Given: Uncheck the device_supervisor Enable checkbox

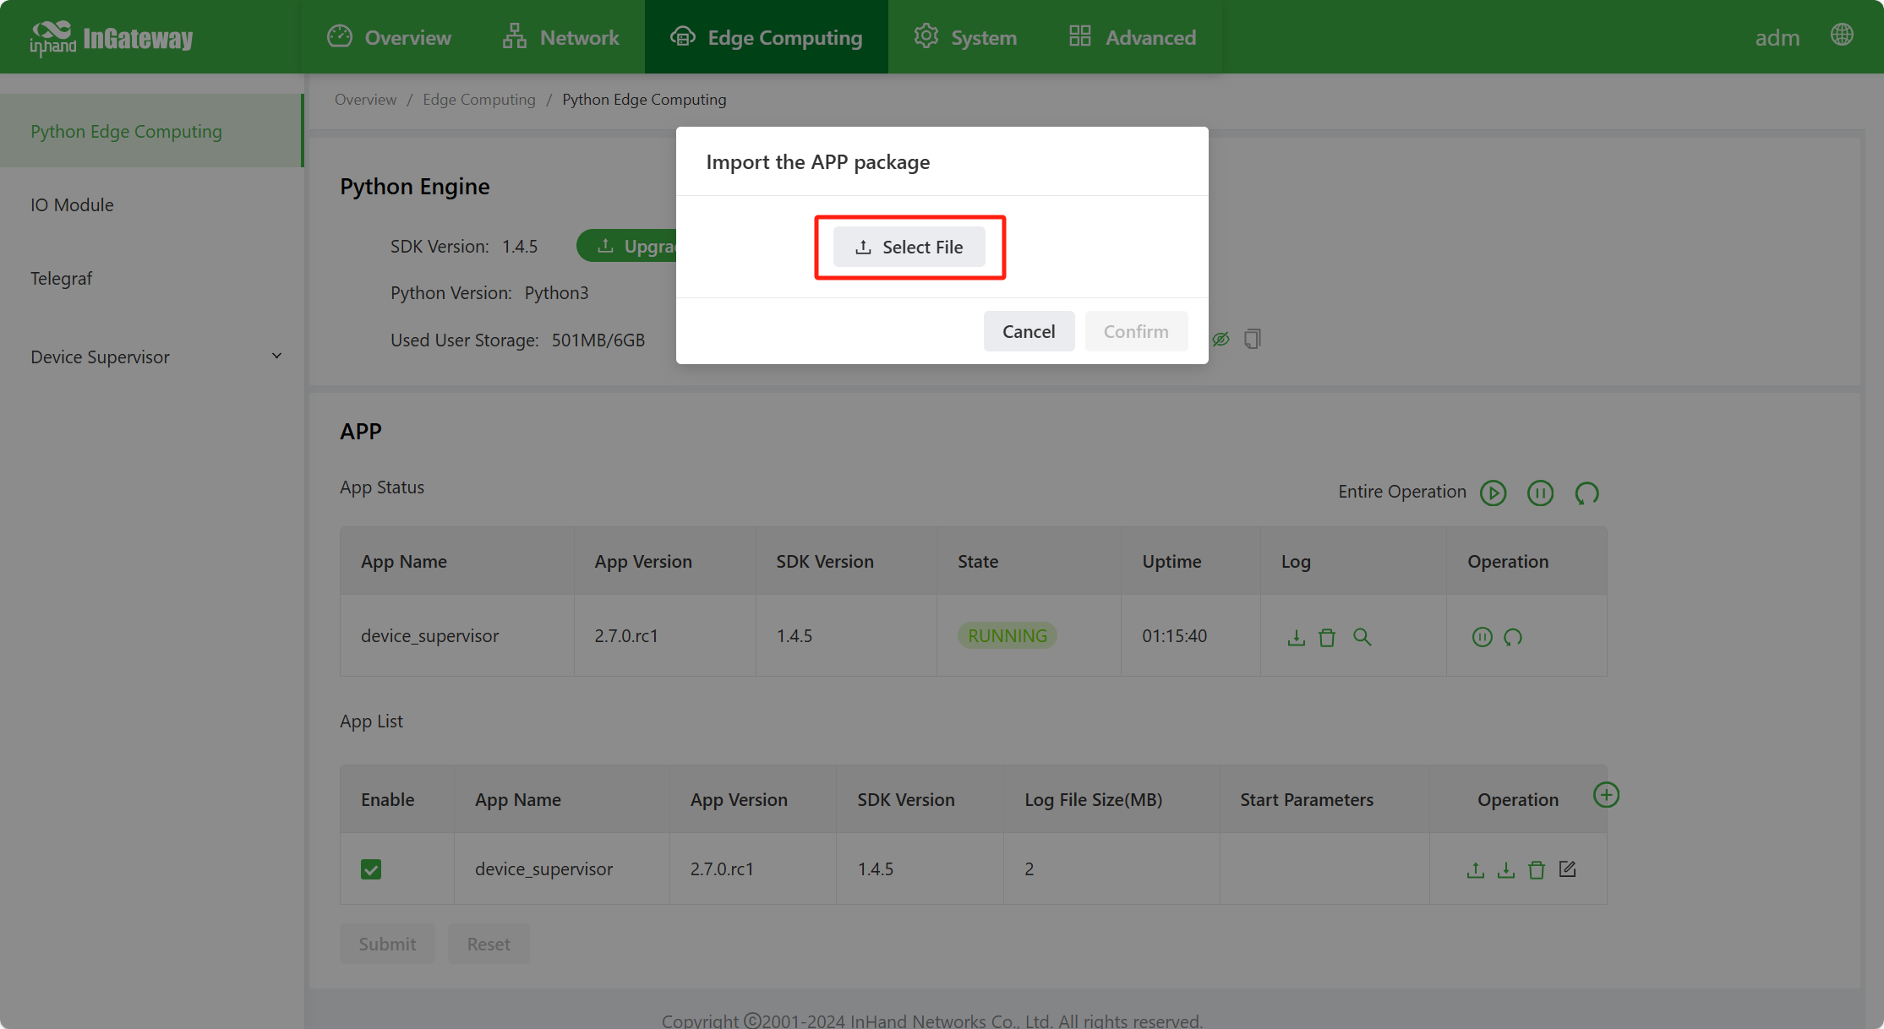Looking at the screenshot, I should click(x=371, y=869).
